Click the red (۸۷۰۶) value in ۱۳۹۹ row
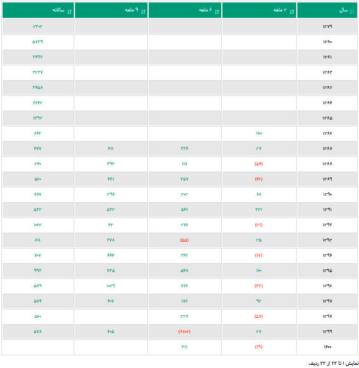This screenshot has height=368, width=359. pyautogui.click(x=184, y=332)
